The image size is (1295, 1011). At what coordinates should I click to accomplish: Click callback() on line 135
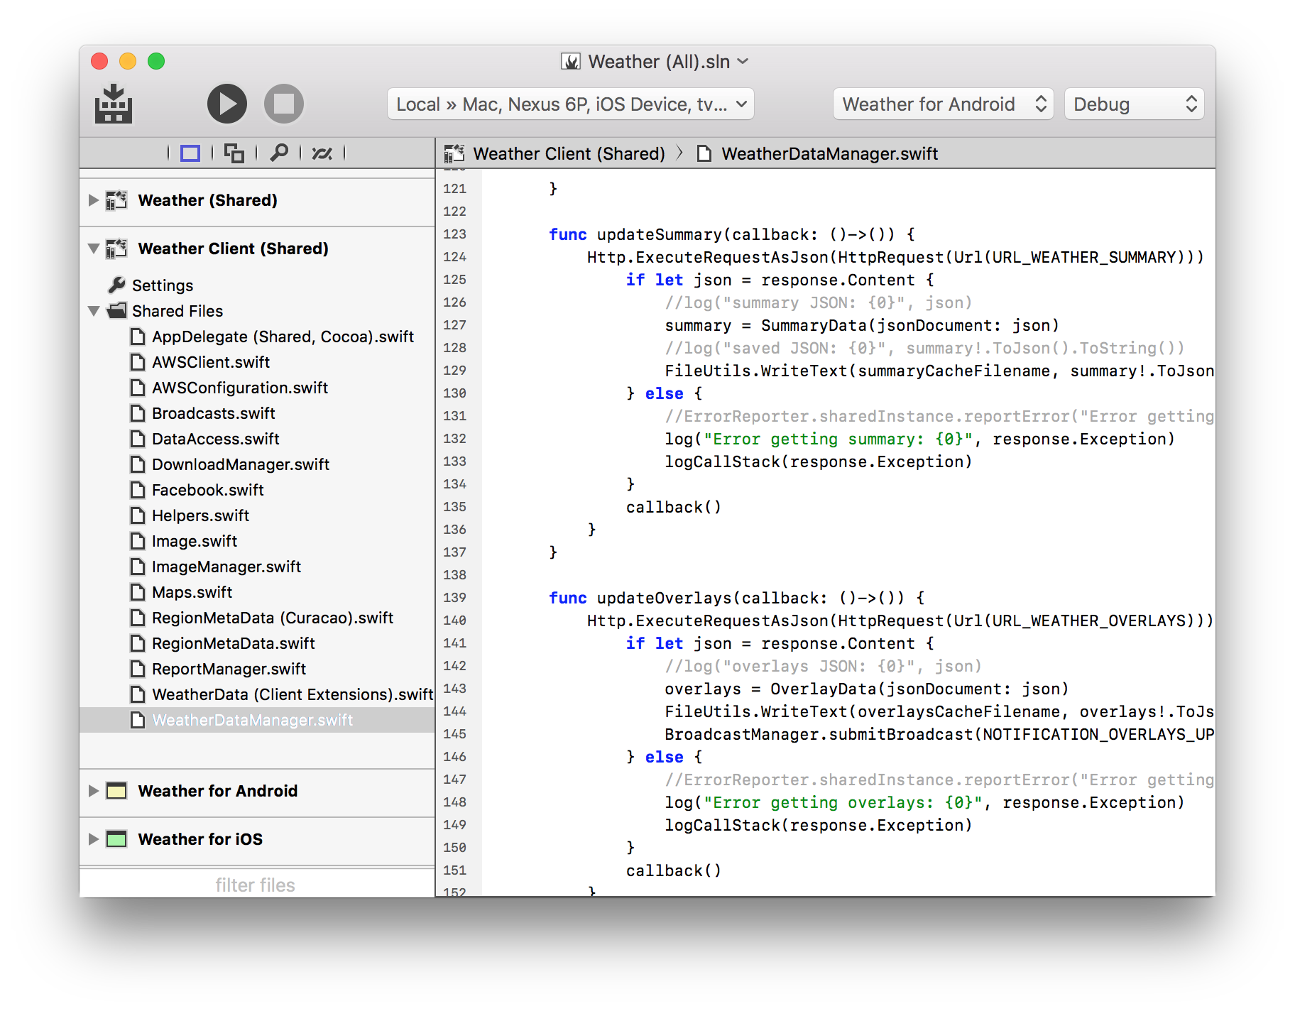(x=674, y=507)
